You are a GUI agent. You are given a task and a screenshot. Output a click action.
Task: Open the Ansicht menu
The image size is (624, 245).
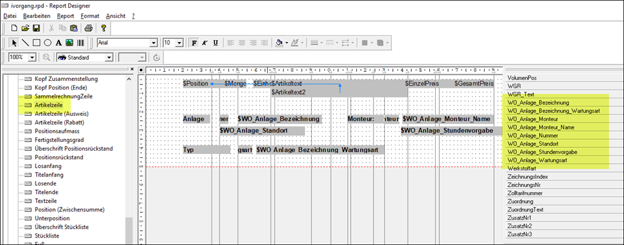(x=115, y=16)
